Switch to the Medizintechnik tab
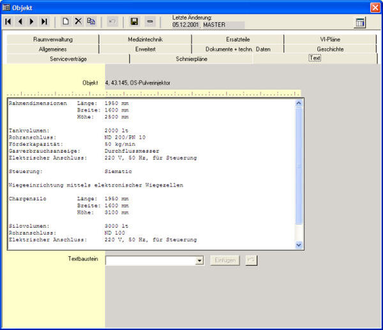The width and height of the screenshot is (383, 330). tap(145, 39)
